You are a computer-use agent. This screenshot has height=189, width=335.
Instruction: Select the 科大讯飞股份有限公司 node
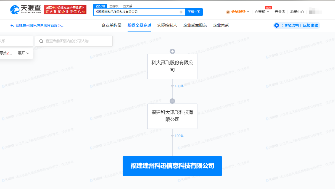pyautogui.click(x=172, y=66)
